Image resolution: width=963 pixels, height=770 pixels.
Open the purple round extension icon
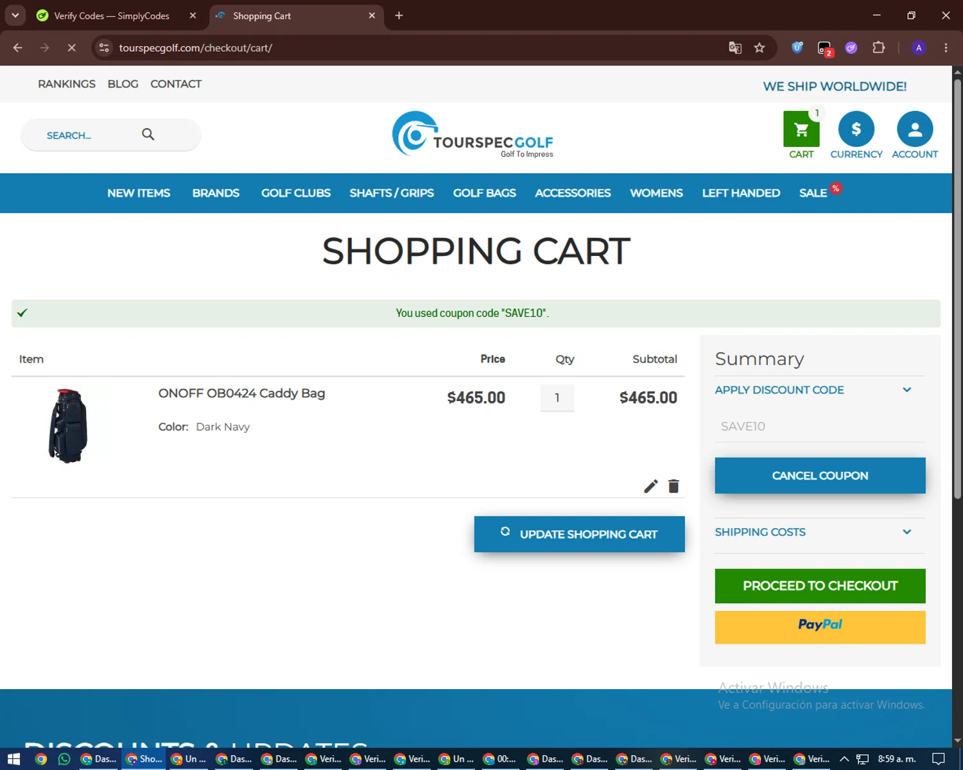click(851, 47)
